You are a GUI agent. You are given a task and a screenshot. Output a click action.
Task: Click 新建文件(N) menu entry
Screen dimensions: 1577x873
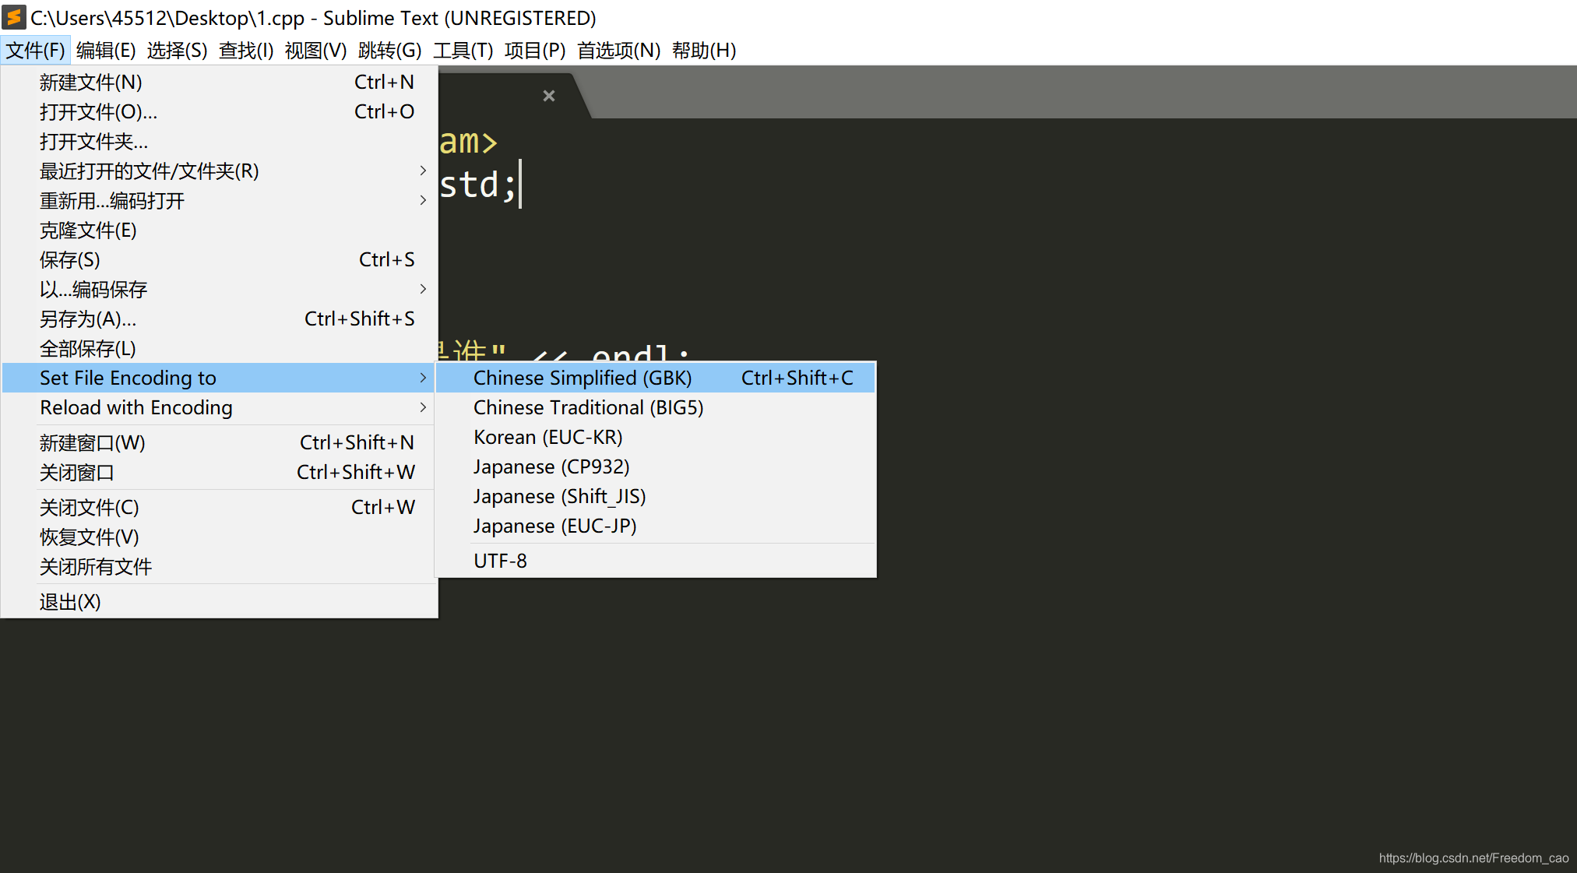coord(90,82)
